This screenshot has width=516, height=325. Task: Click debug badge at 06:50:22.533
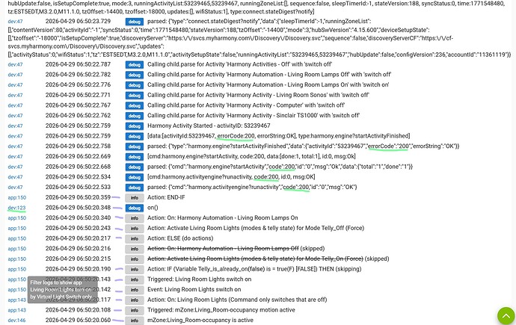click(135, 188)
